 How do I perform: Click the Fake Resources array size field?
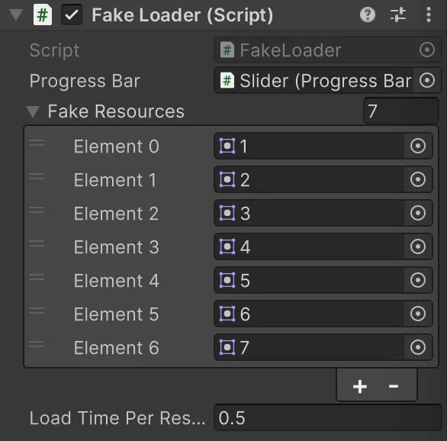pyautogui.click(x=400, y=111)
